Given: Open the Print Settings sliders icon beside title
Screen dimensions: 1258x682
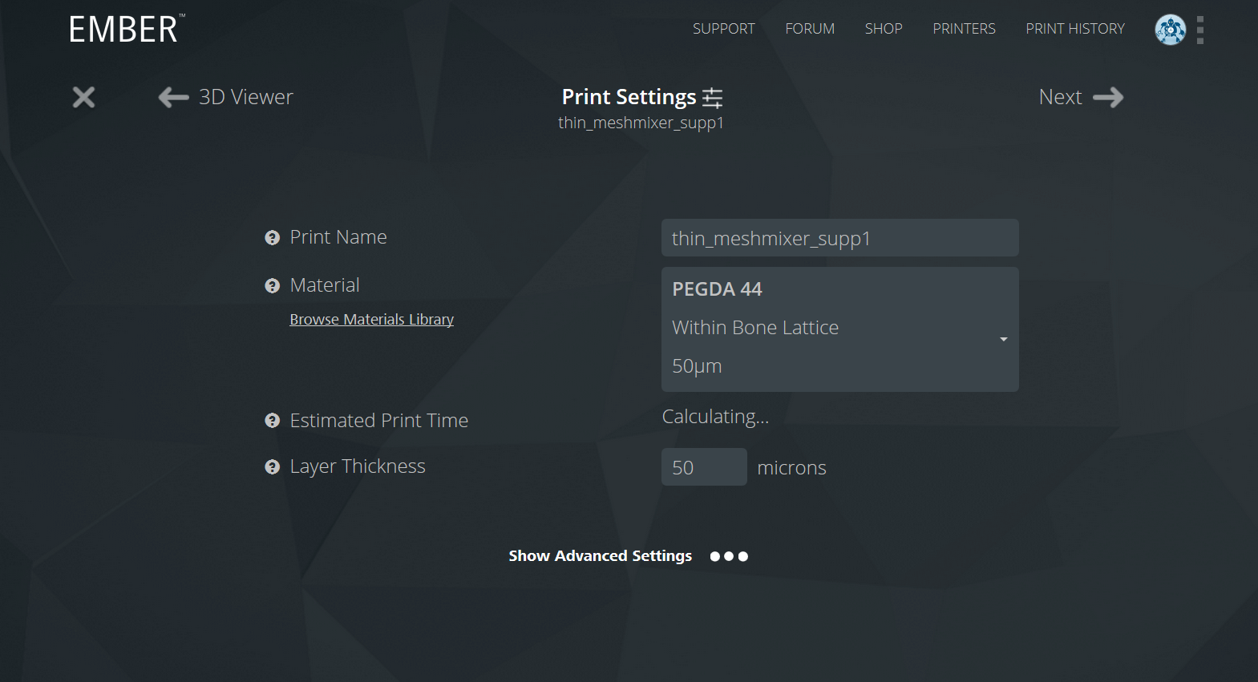Looking at the screenshot, I should coord(712,97).
